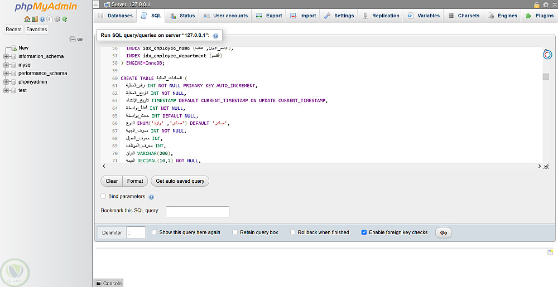Image resolution: width=558 pixels, height=287 pixels.
Task: Click the Home icon in sidebar
Action: coord(27,19)
